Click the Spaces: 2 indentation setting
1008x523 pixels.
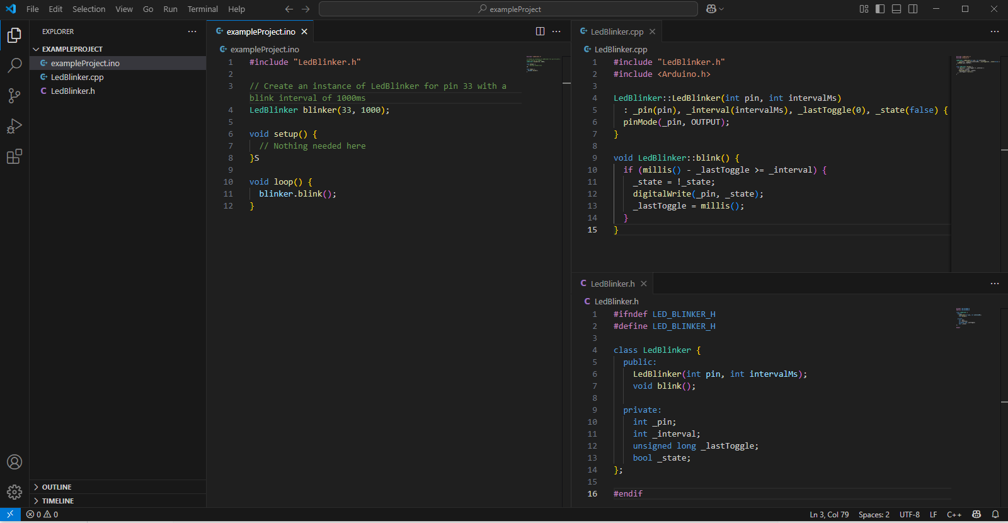click(x=874, y=514)
